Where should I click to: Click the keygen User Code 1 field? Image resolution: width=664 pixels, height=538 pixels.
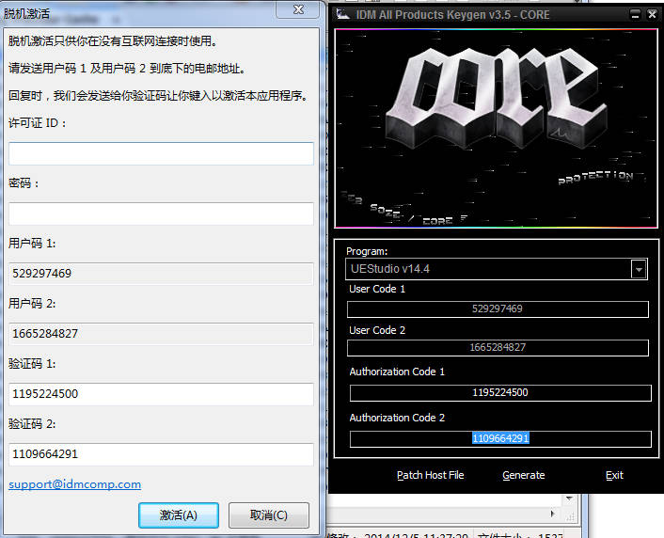pos(498,309)
